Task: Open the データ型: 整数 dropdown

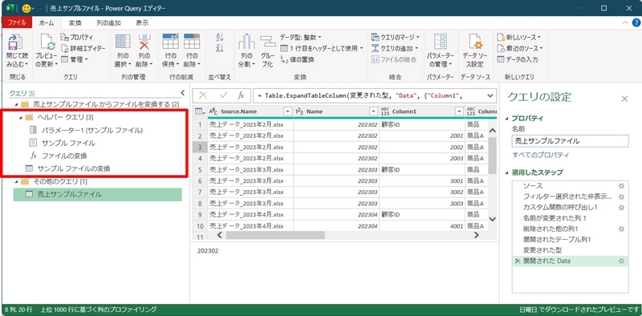Action: point(301,37)
